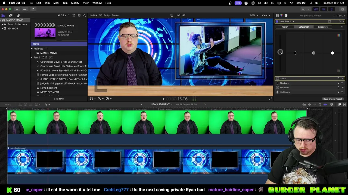This screenshot has width=348, height=195.
Task: Open the viewer View options dropdown
Action: click(266, 15)
